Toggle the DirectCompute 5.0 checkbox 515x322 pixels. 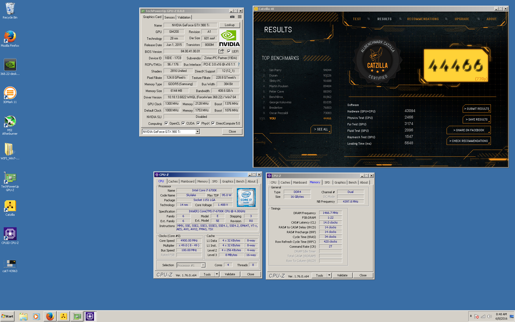coord(213,123)
